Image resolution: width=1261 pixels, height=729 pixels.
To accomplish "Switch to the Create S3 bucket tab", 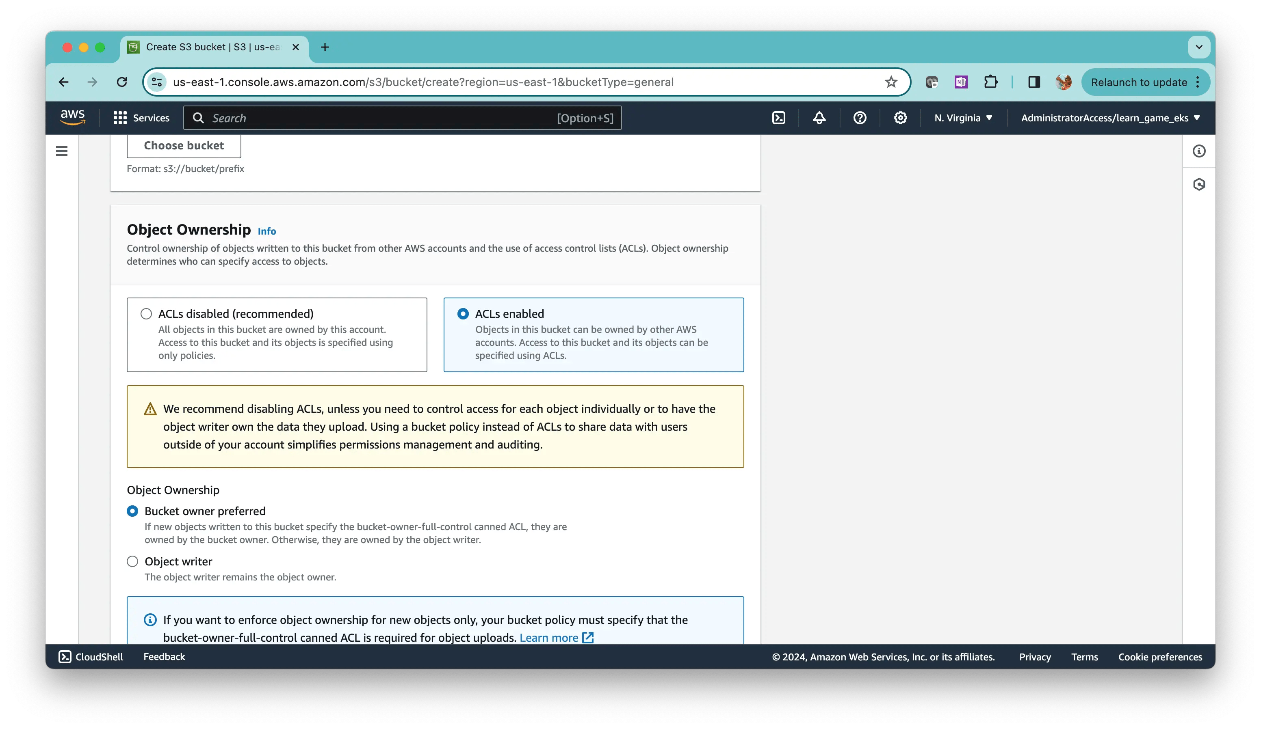I will [x=210, y=47].
